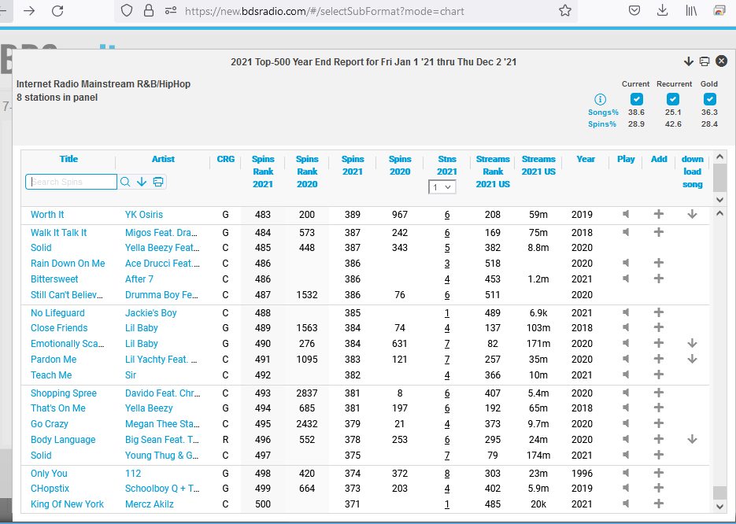The image size is (736, 524).
Task: Open the Jackie's Boy artist link
Action: pos(150,313)
